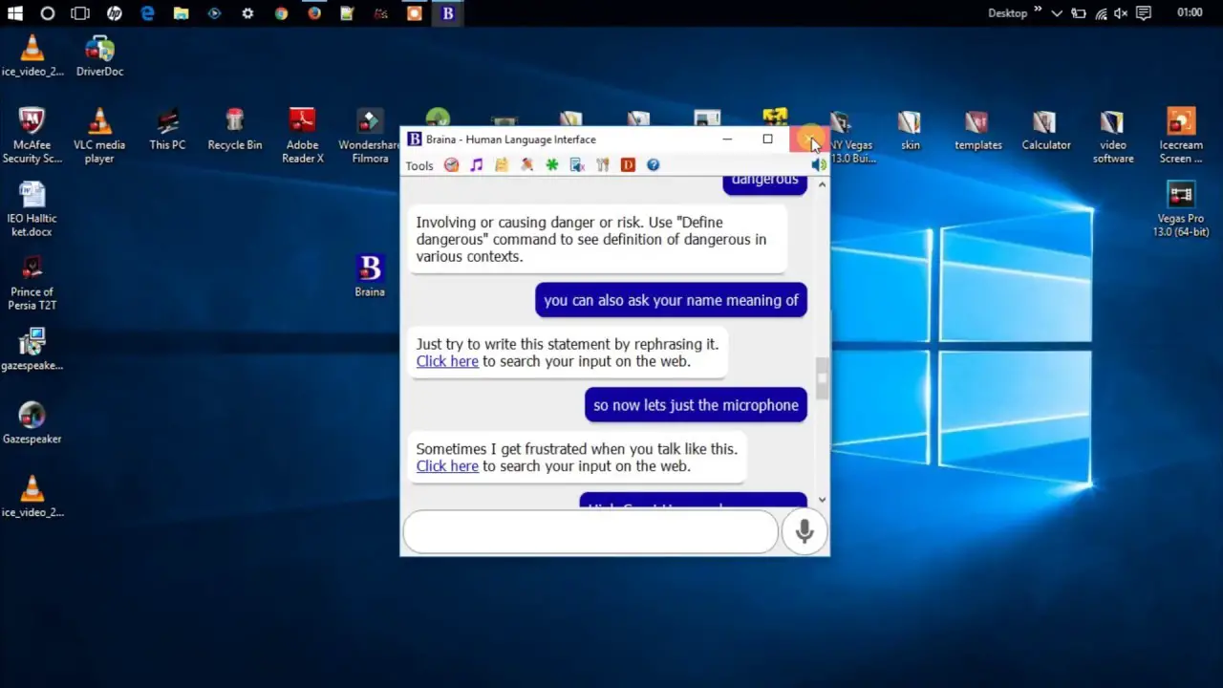1223x688 pixels.
Task: Select the templates desktop folder icon
Action: coord(978,129)
